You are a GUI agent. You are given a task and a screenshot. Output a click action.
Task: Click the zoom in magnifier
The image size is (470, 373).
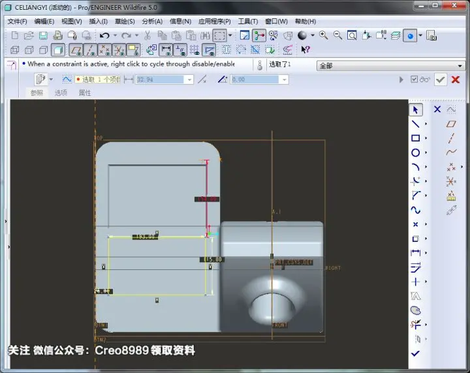pyautogui.click(x=323, y=35)
